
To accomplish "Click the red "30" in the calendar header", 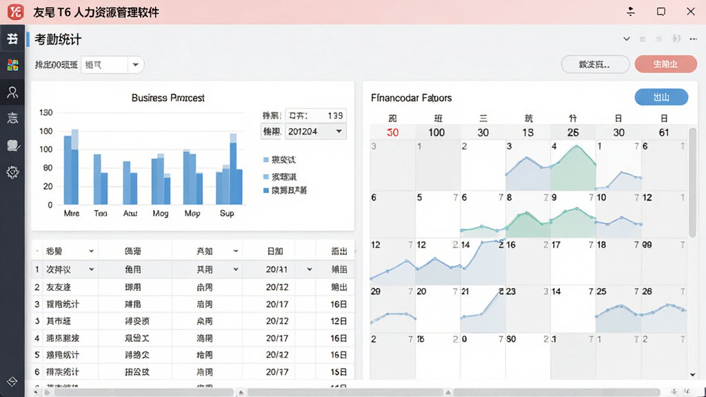I will 392,132.
